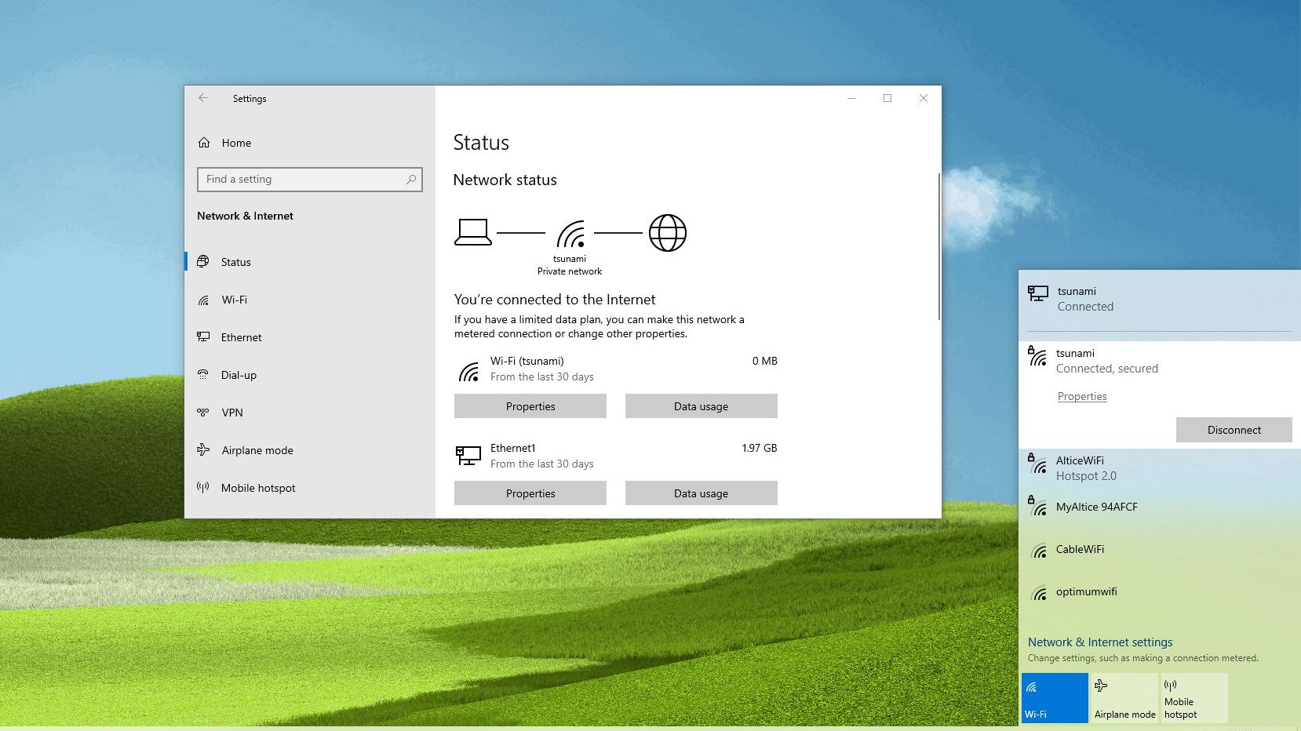Viewport: 1301px width, 731px height.
Task: Click the Wi-Fi icon in Settings sidebar
Action: pos(203,300)
